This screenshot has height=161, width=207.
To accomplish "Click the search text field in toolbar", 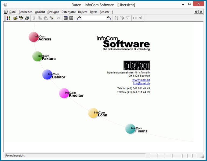I will tap(94, 18).
